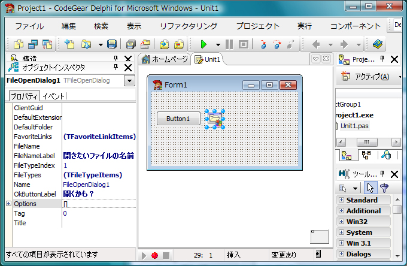
Task: Click the アクティブ(A) button
Action: coord(366,77)
